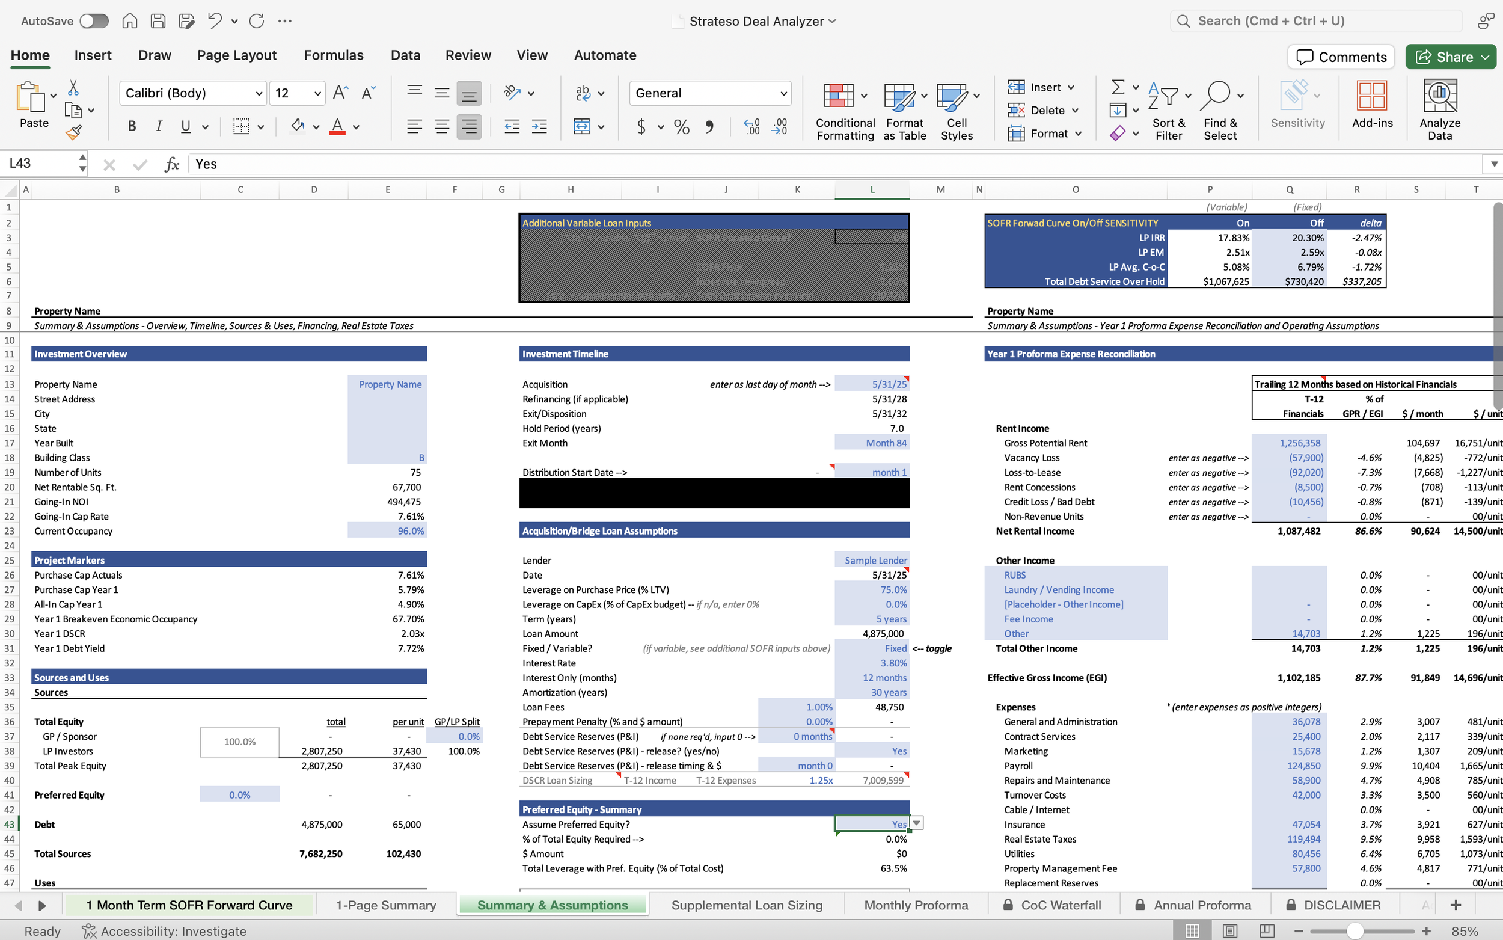The width and height of the screenshot is (1503, 940).
Task: Toggle Bold formatting
Action: coord(132,127)
